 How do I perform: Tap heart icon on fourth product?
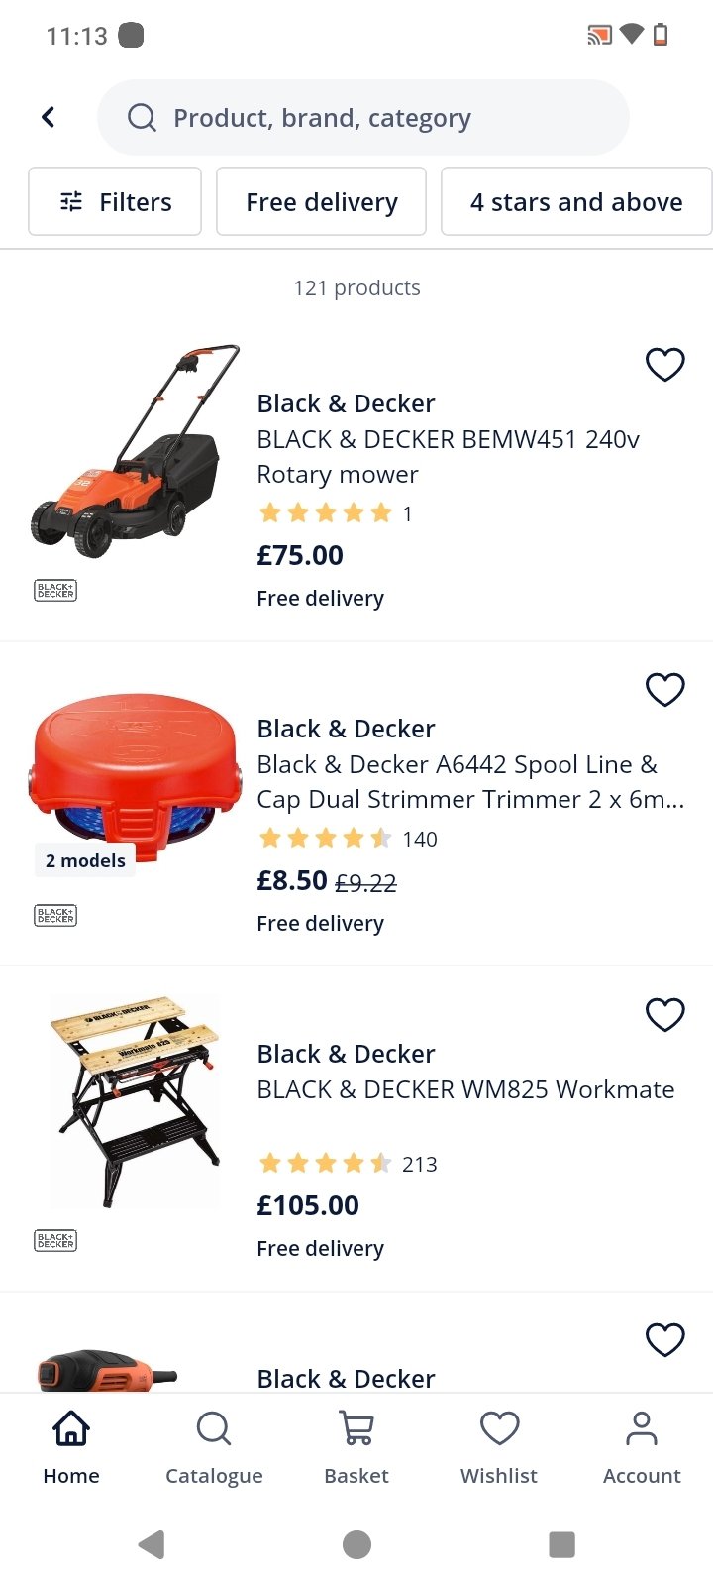(665, 1339)
